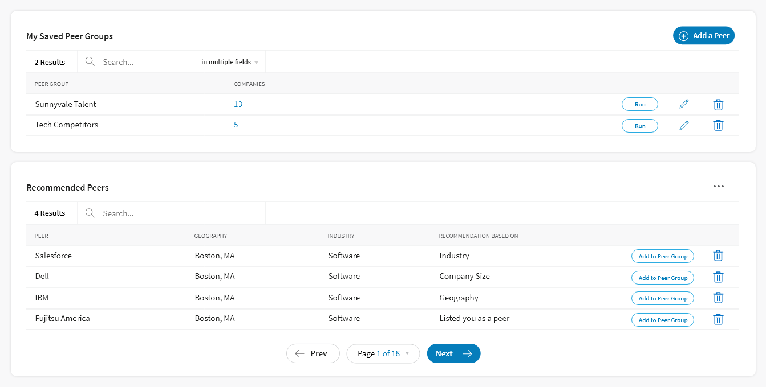Go to the Next page
This screenshot has height=387, width=766.
[453, 353]
